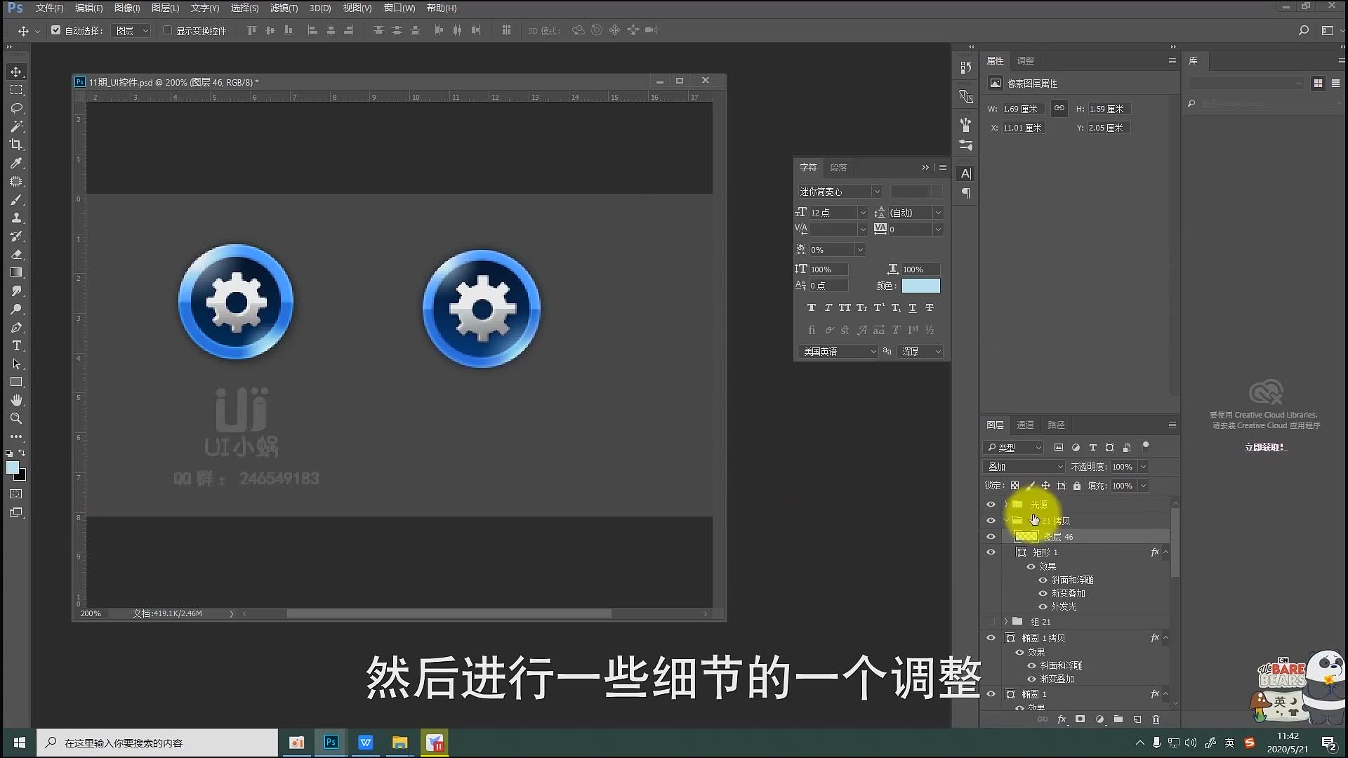Create a new layer with bottom icon
This screenshot has height=758, width=1348.
click(x=1137, y=719)
